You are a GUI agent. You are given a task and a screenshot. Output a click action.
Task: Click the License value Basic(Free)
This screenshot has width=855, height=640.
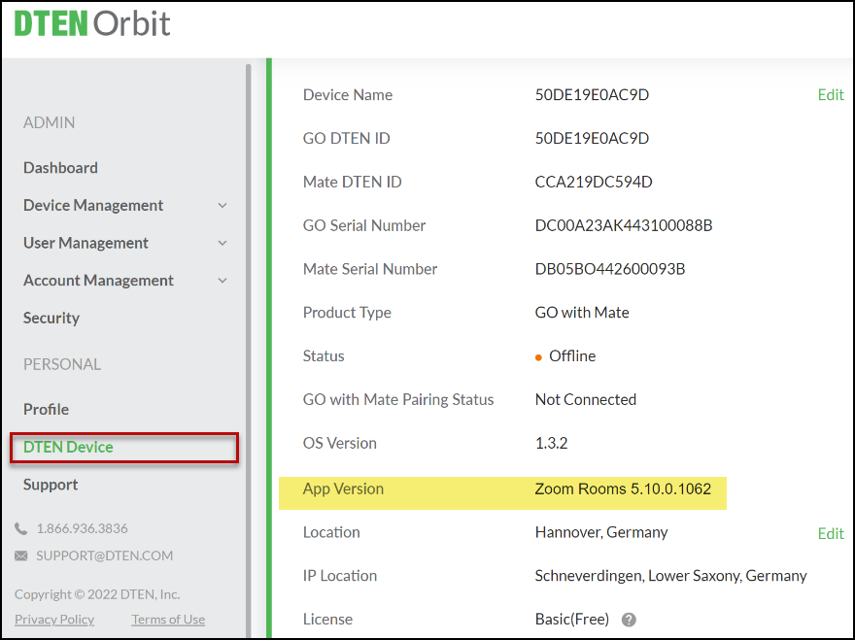(x=572, y=620)
